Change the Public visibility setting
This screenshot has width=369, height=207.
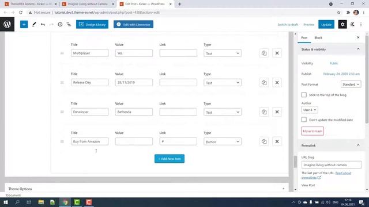(x=334, y=63)
